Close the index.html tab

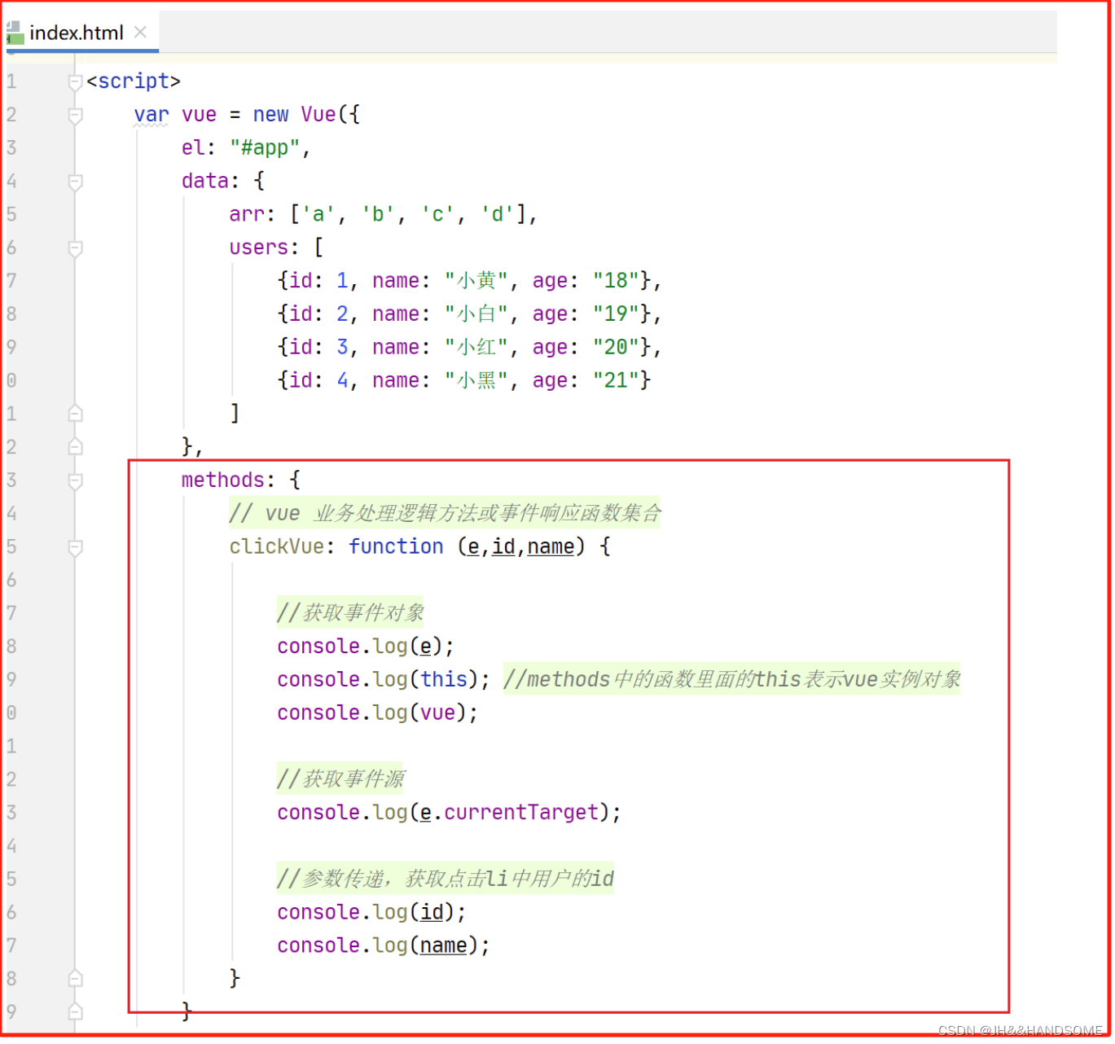point(140,32)
